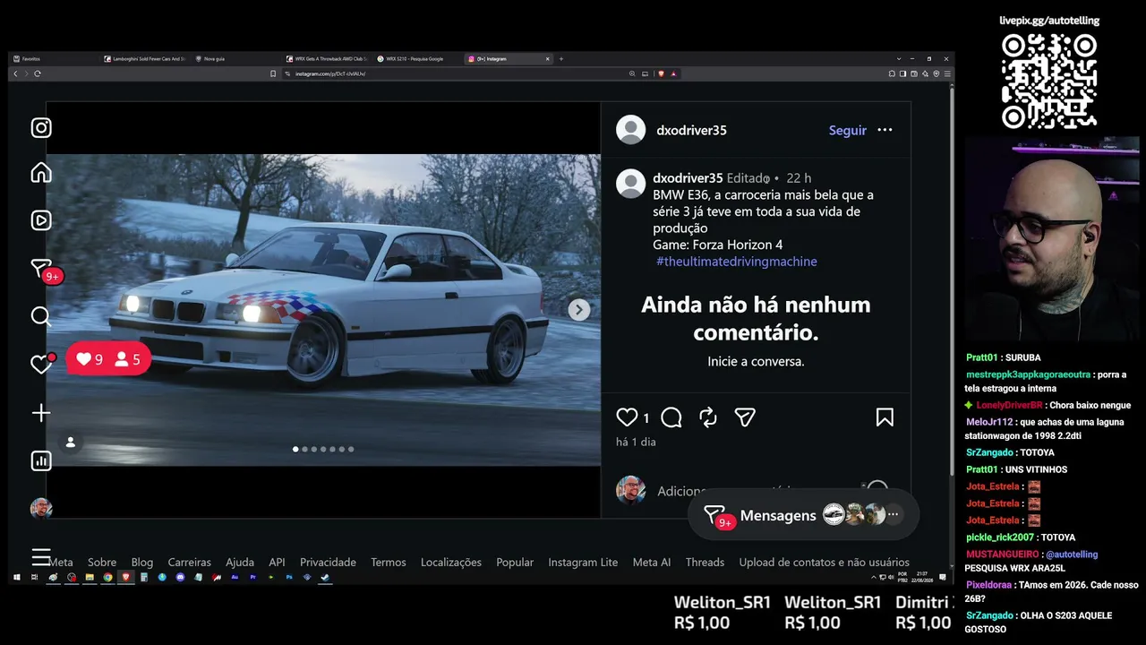Open Upload de contatos footer link
The image size is (1146, 645).
tap(825, 563)
